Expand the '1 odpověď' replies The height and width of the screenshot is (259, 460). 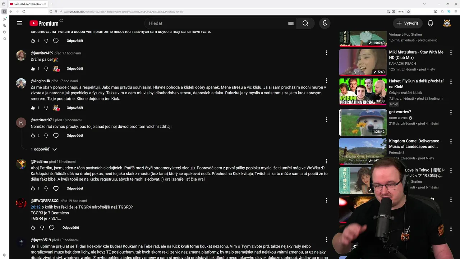43,149
